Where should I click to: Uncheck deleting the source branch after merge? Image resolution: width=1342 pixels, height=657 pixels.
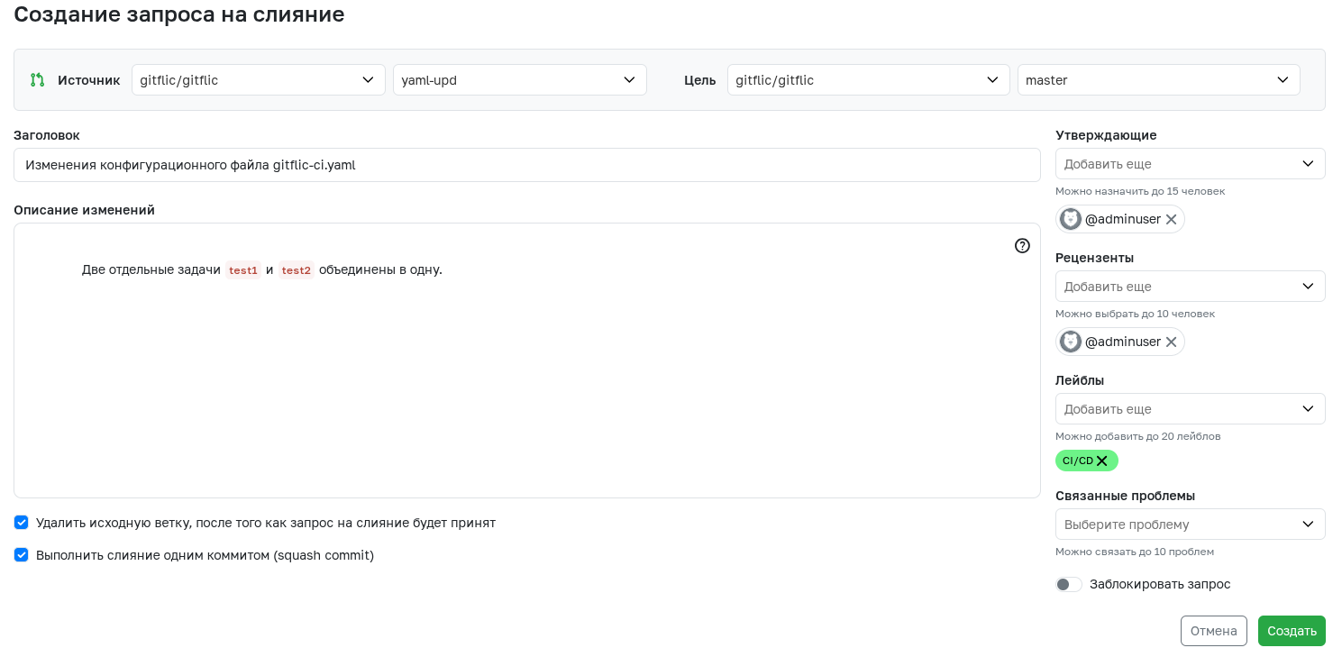point(21,523)
